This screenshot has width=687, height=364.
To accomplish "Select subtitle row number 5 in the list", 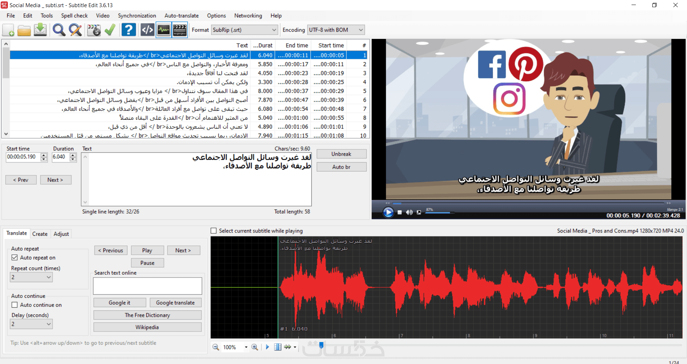I will [188, 91].
